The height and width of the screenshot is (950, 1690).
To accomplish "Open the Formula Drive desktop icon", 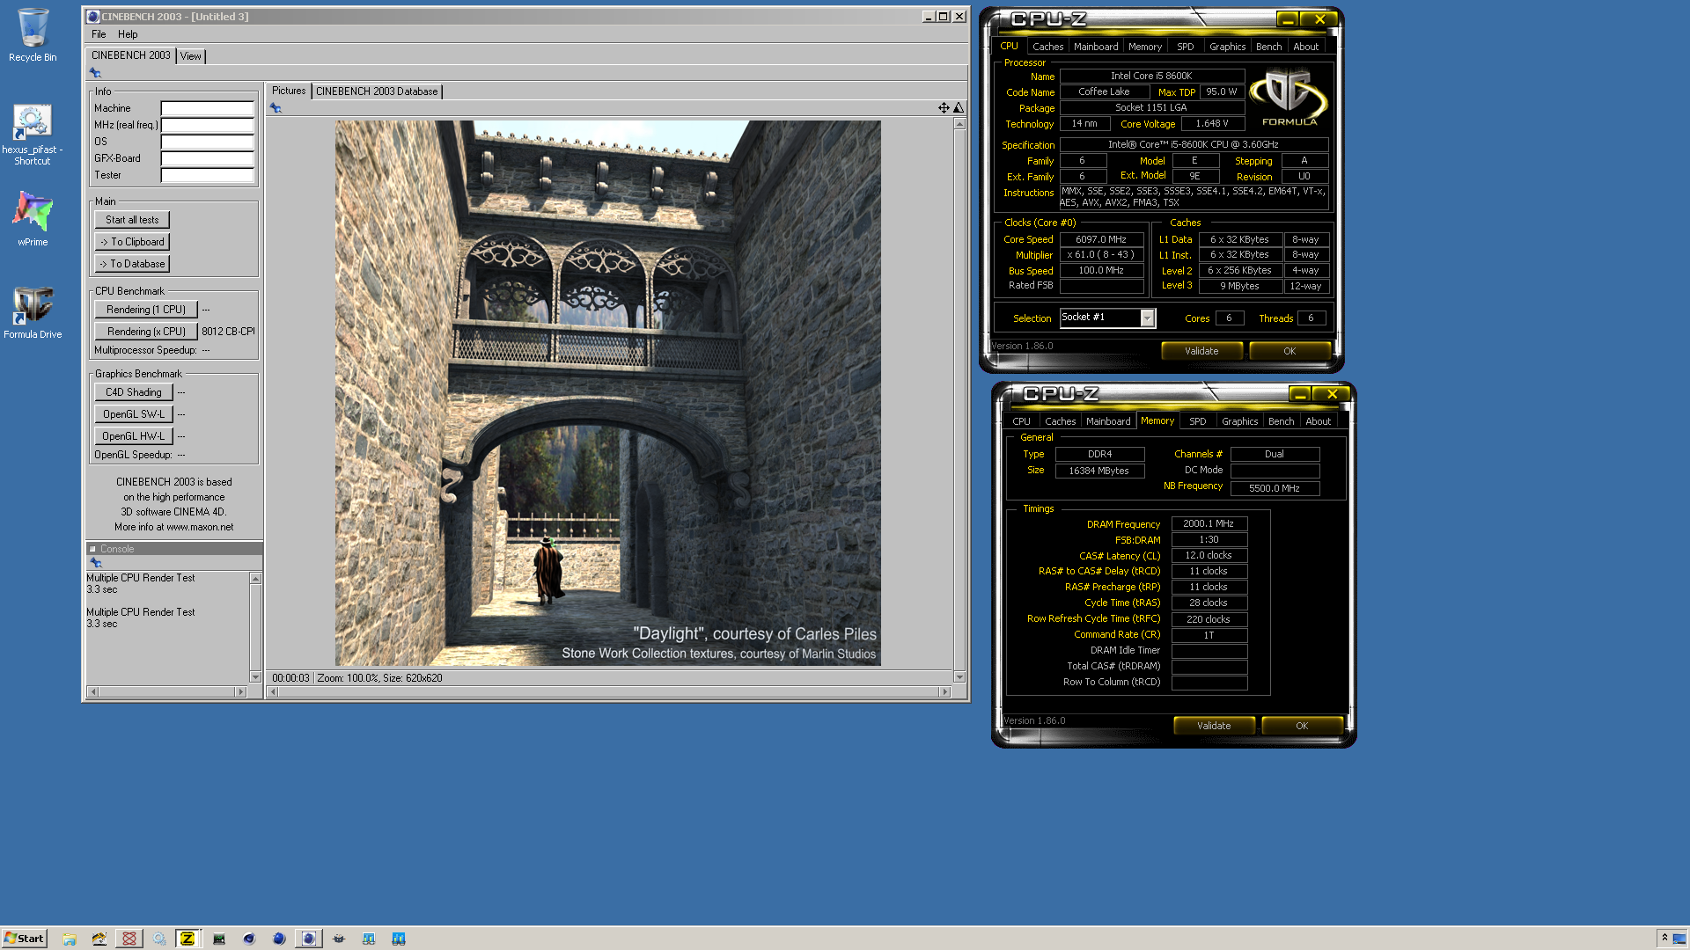I will (33, 312).
